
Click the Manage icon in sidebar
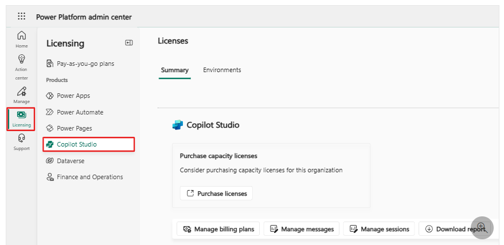point(21,94)
